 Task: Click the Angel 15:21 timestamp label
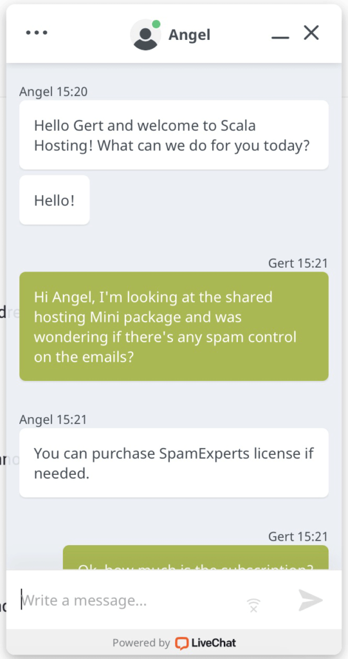[53, 419]
